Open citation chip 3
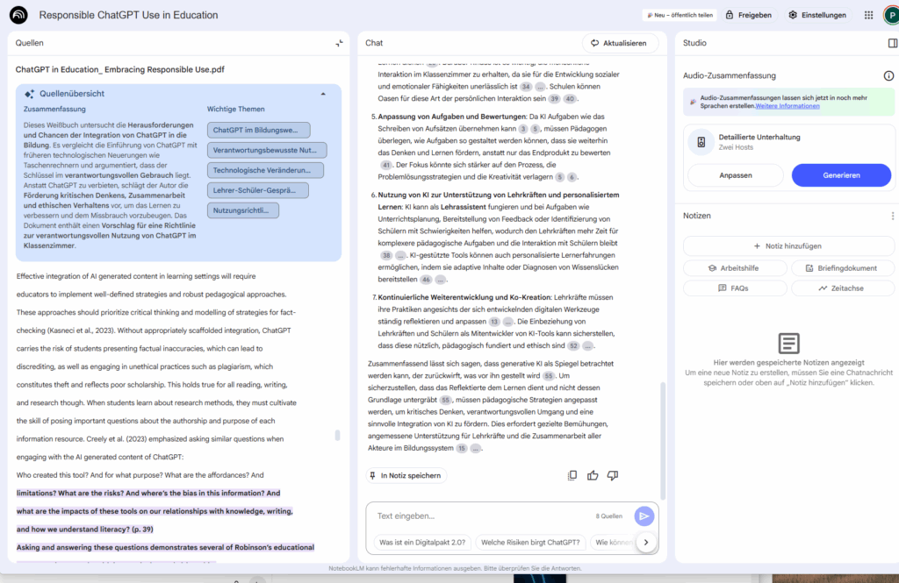The image size is (899, 583). click(x=523, y=129)
